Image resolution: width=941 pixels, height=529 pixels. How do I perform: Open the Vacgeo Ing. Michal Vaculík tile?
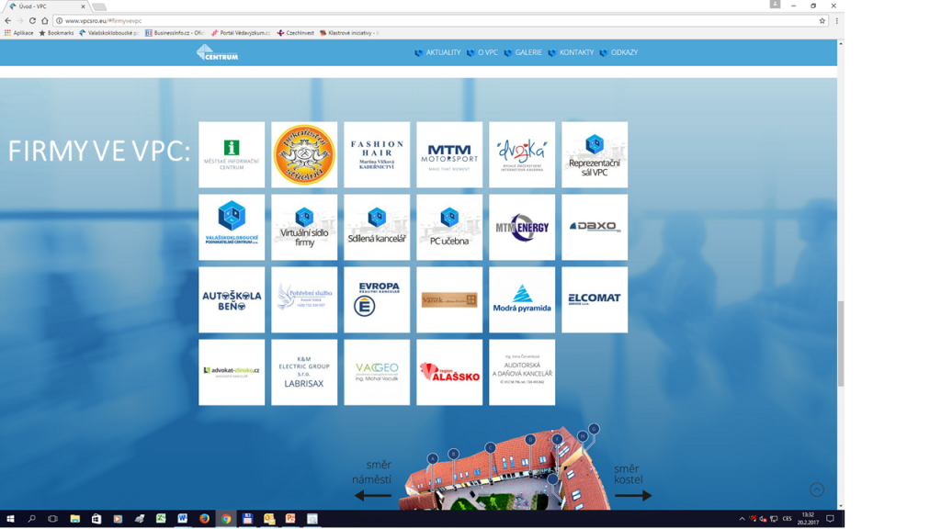point(377,373)
